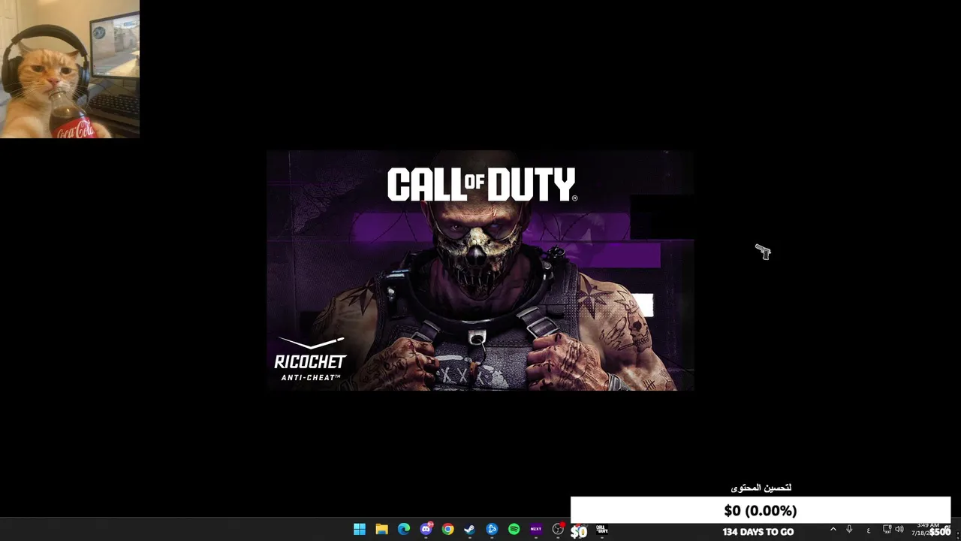This screenshot has width=961, height=541.
Task: Show hidden system tray icons
Action: click(x=833, y=530)
